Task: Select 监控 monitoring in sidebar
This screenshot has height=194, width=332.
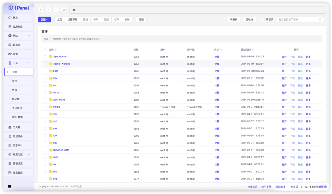Action: [x=19, y=81]
